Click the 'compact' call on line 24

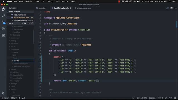click(x=82, y=81)
